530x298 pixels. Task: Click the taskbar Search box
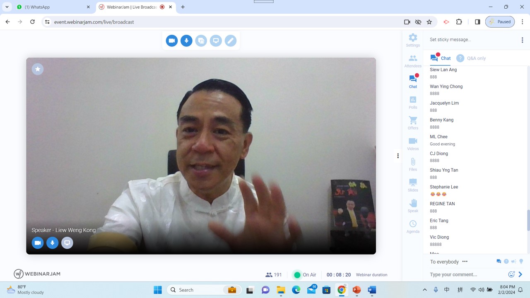[x=205, y=290]
